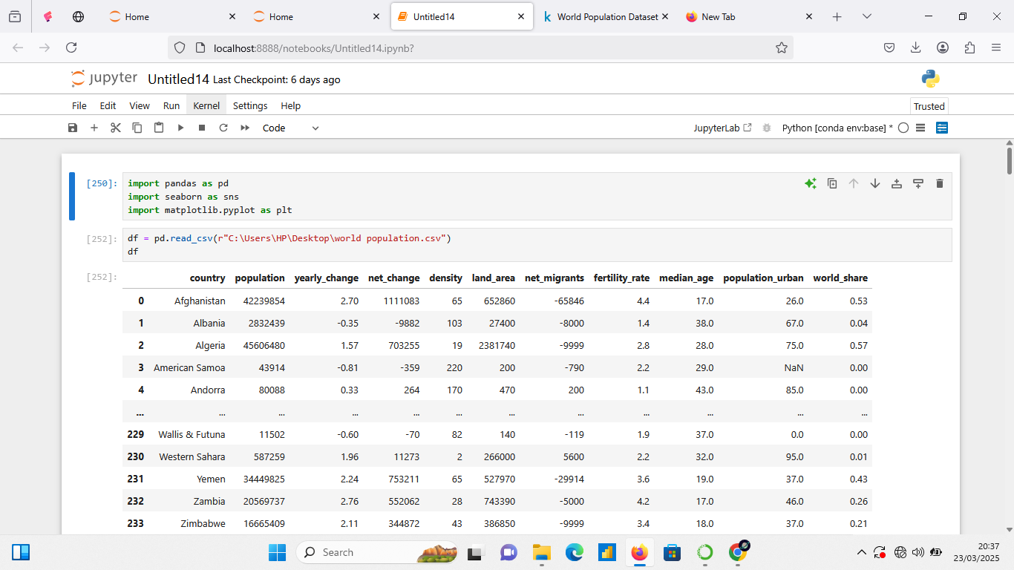The image size is (1014, 570).
Task: Click the Jupyter logo
Action: pos(104,79)
